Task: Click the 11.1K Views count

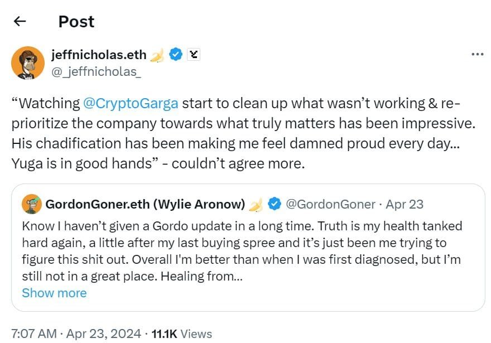Action: click(x=181, y=334)
